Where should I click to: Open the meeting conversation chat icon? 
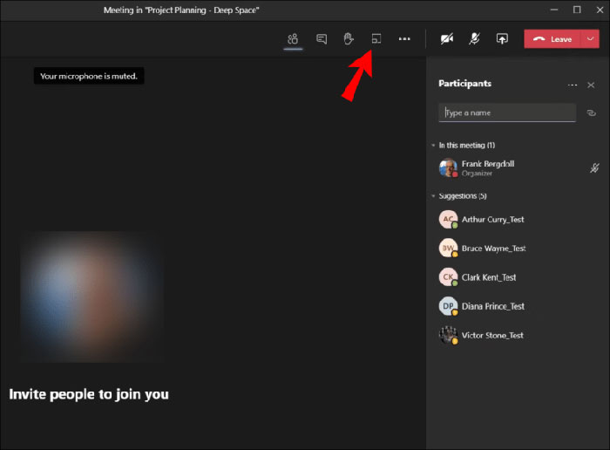click(x=322, y=39)
